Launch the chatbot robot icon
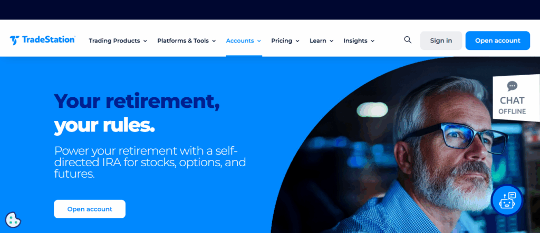The width and height of the screenshot is (540, 233). (x=507, y=200)
